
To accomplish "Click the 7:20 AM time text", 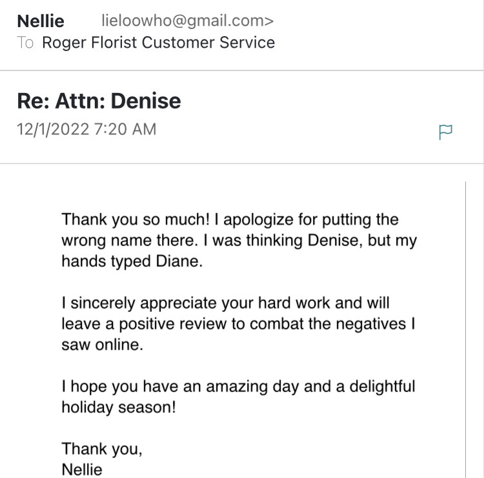I will pyautogui.click(x=125, y=129).
